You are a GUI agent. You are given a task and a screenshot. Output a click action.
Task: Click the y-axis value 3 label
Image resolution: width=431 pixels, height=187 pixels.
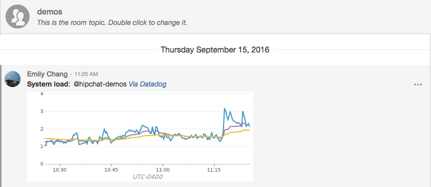coord(42,111)
